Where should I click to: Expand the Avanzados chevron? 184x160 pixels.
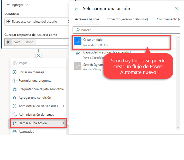click(63, 132)
